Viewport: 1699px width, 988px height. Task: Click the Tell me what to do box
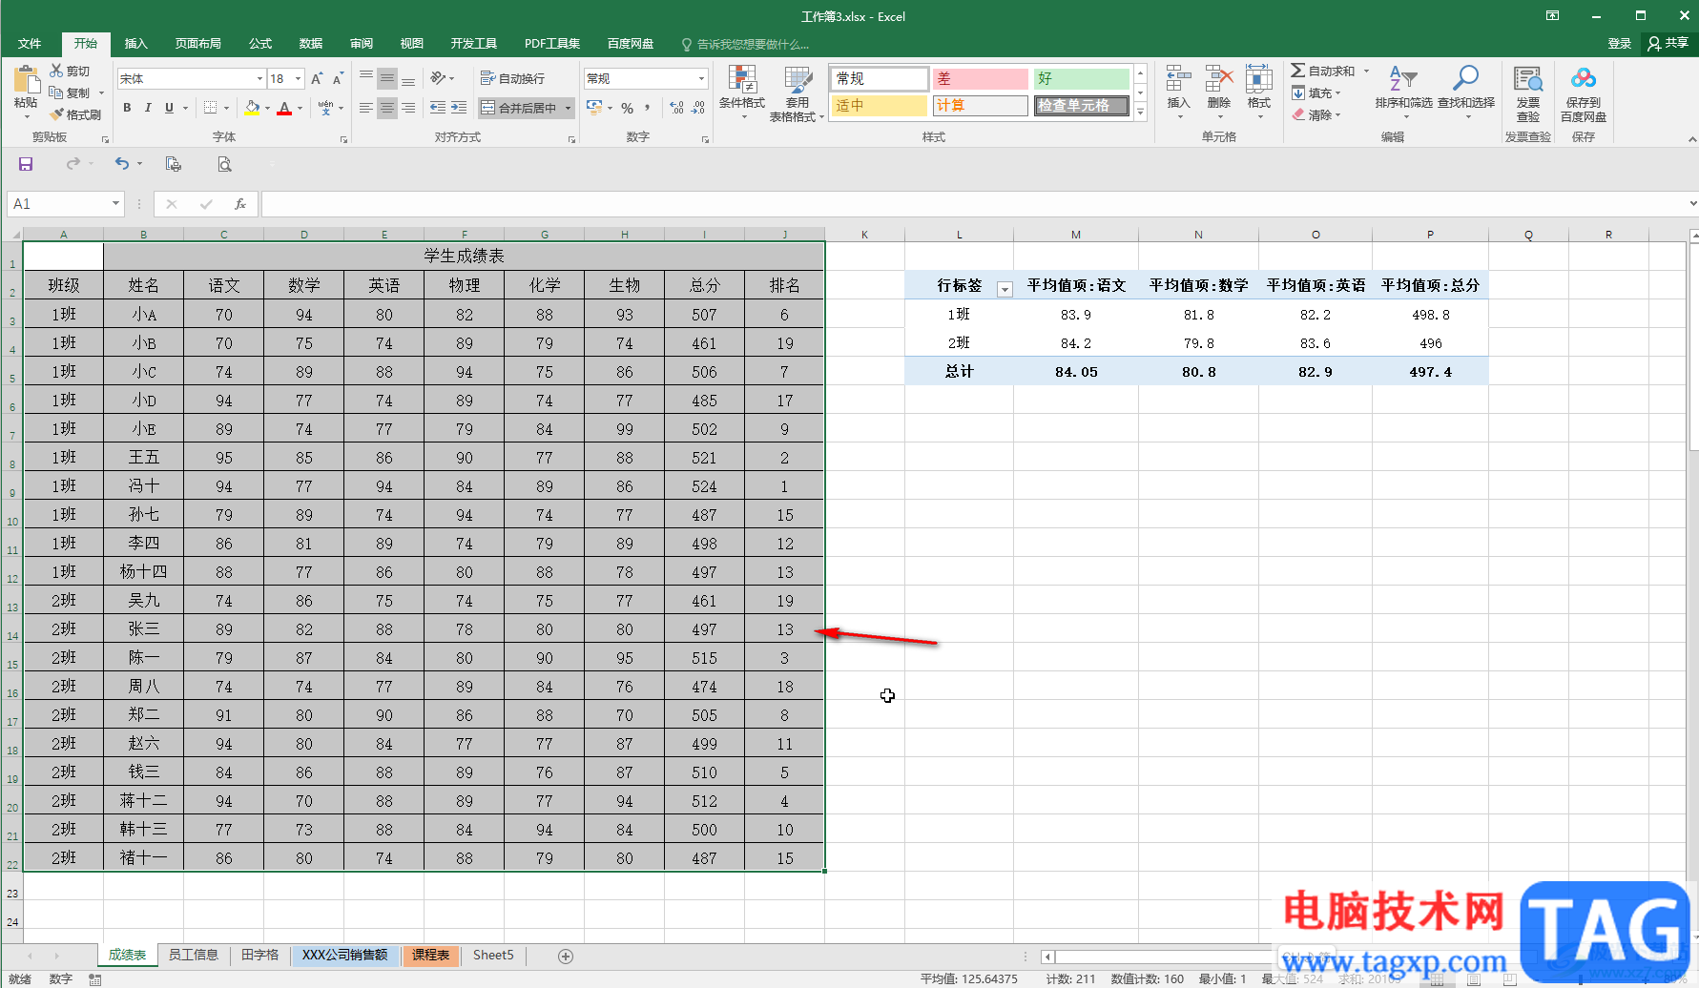745,44
